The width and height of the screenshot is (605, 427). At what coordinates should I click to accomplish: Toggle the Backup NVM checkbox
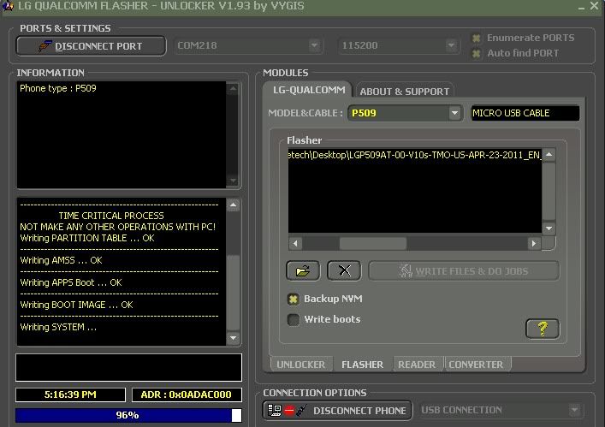pos(294,299)
